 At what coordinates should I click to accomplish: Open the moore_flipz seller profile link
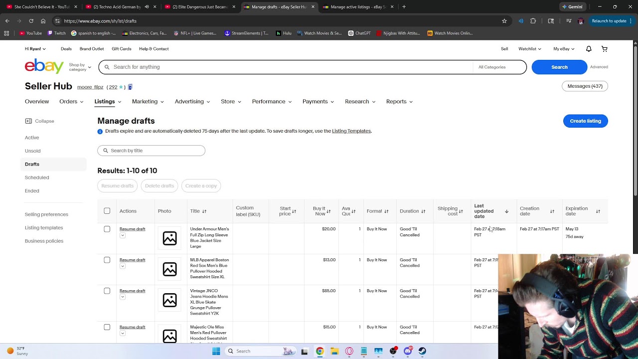pos(90,87)
